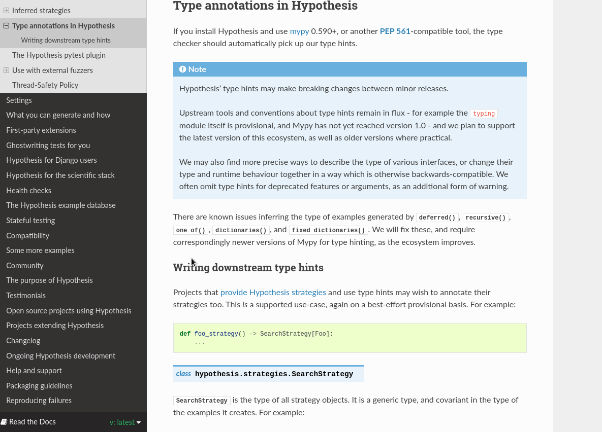
Task: Click the Read the Docs book icon
Action: (4, 422)
